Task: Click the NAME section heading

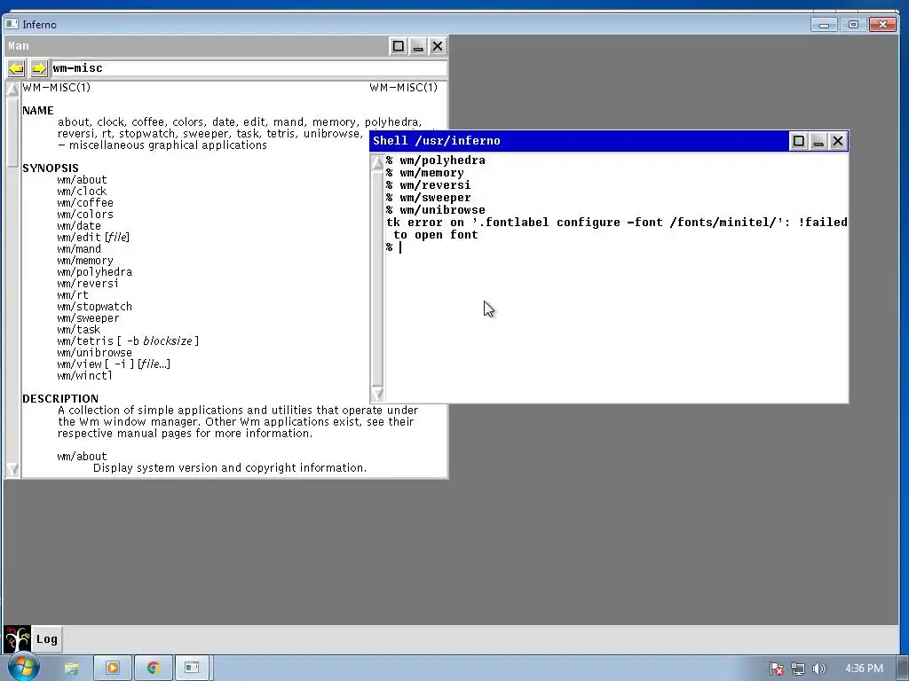Action: tap(37, 111)
